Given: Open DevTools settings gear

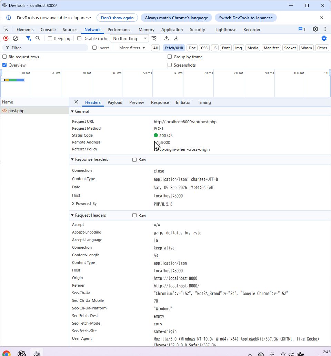Looking at the screenshot, I should point(315,29).
